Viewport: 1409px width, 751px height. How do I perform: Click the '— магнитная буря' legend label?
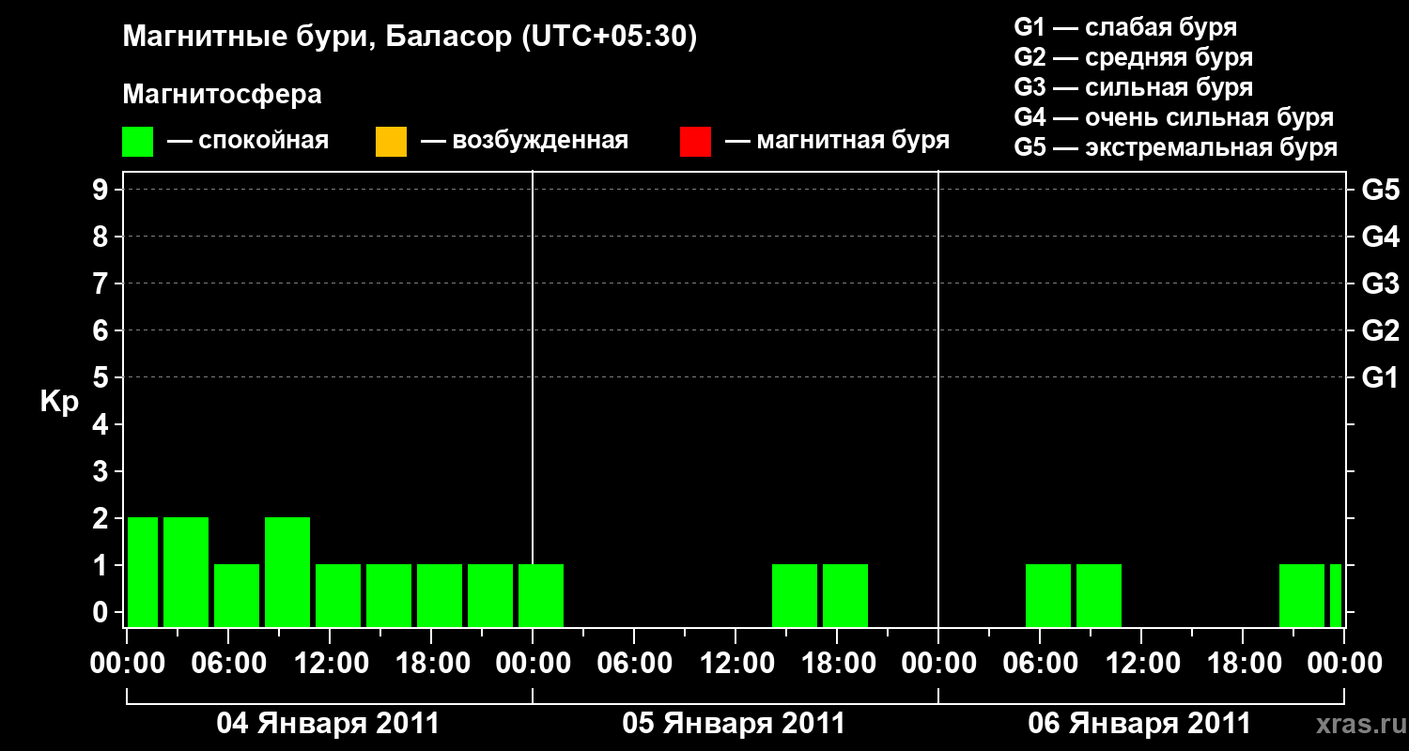click(838, 141)
